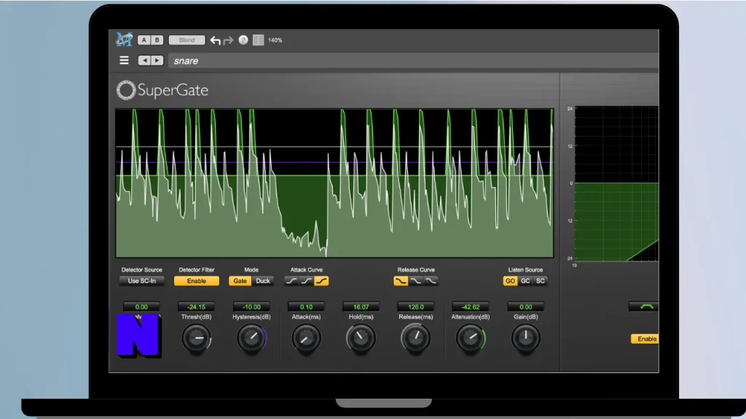Click the Hysteresis value -10.00
Viewport: 746px width, 419px height.
tap(251, 307)
